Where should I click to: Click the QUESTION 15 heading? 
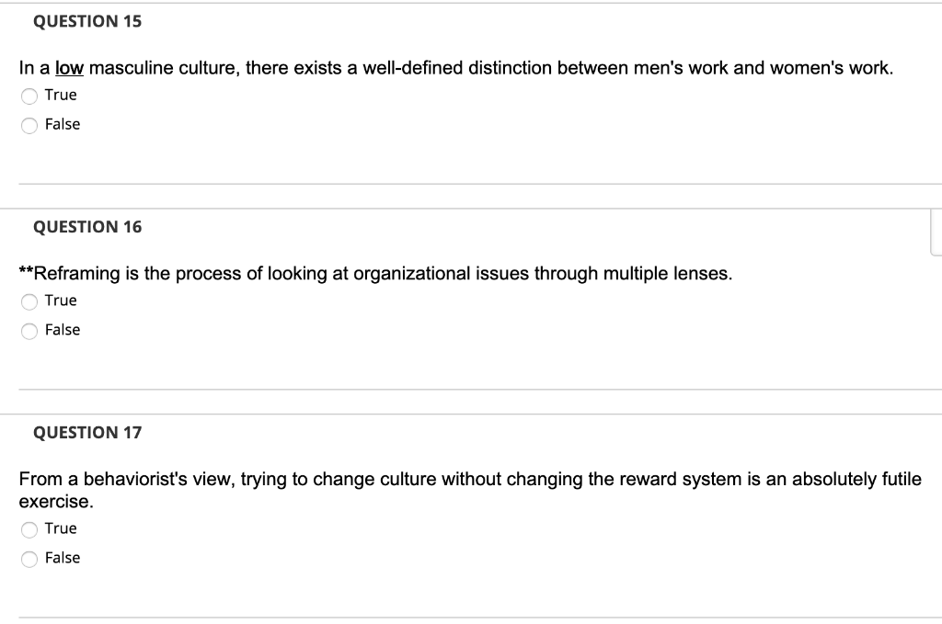pos(87,21)
